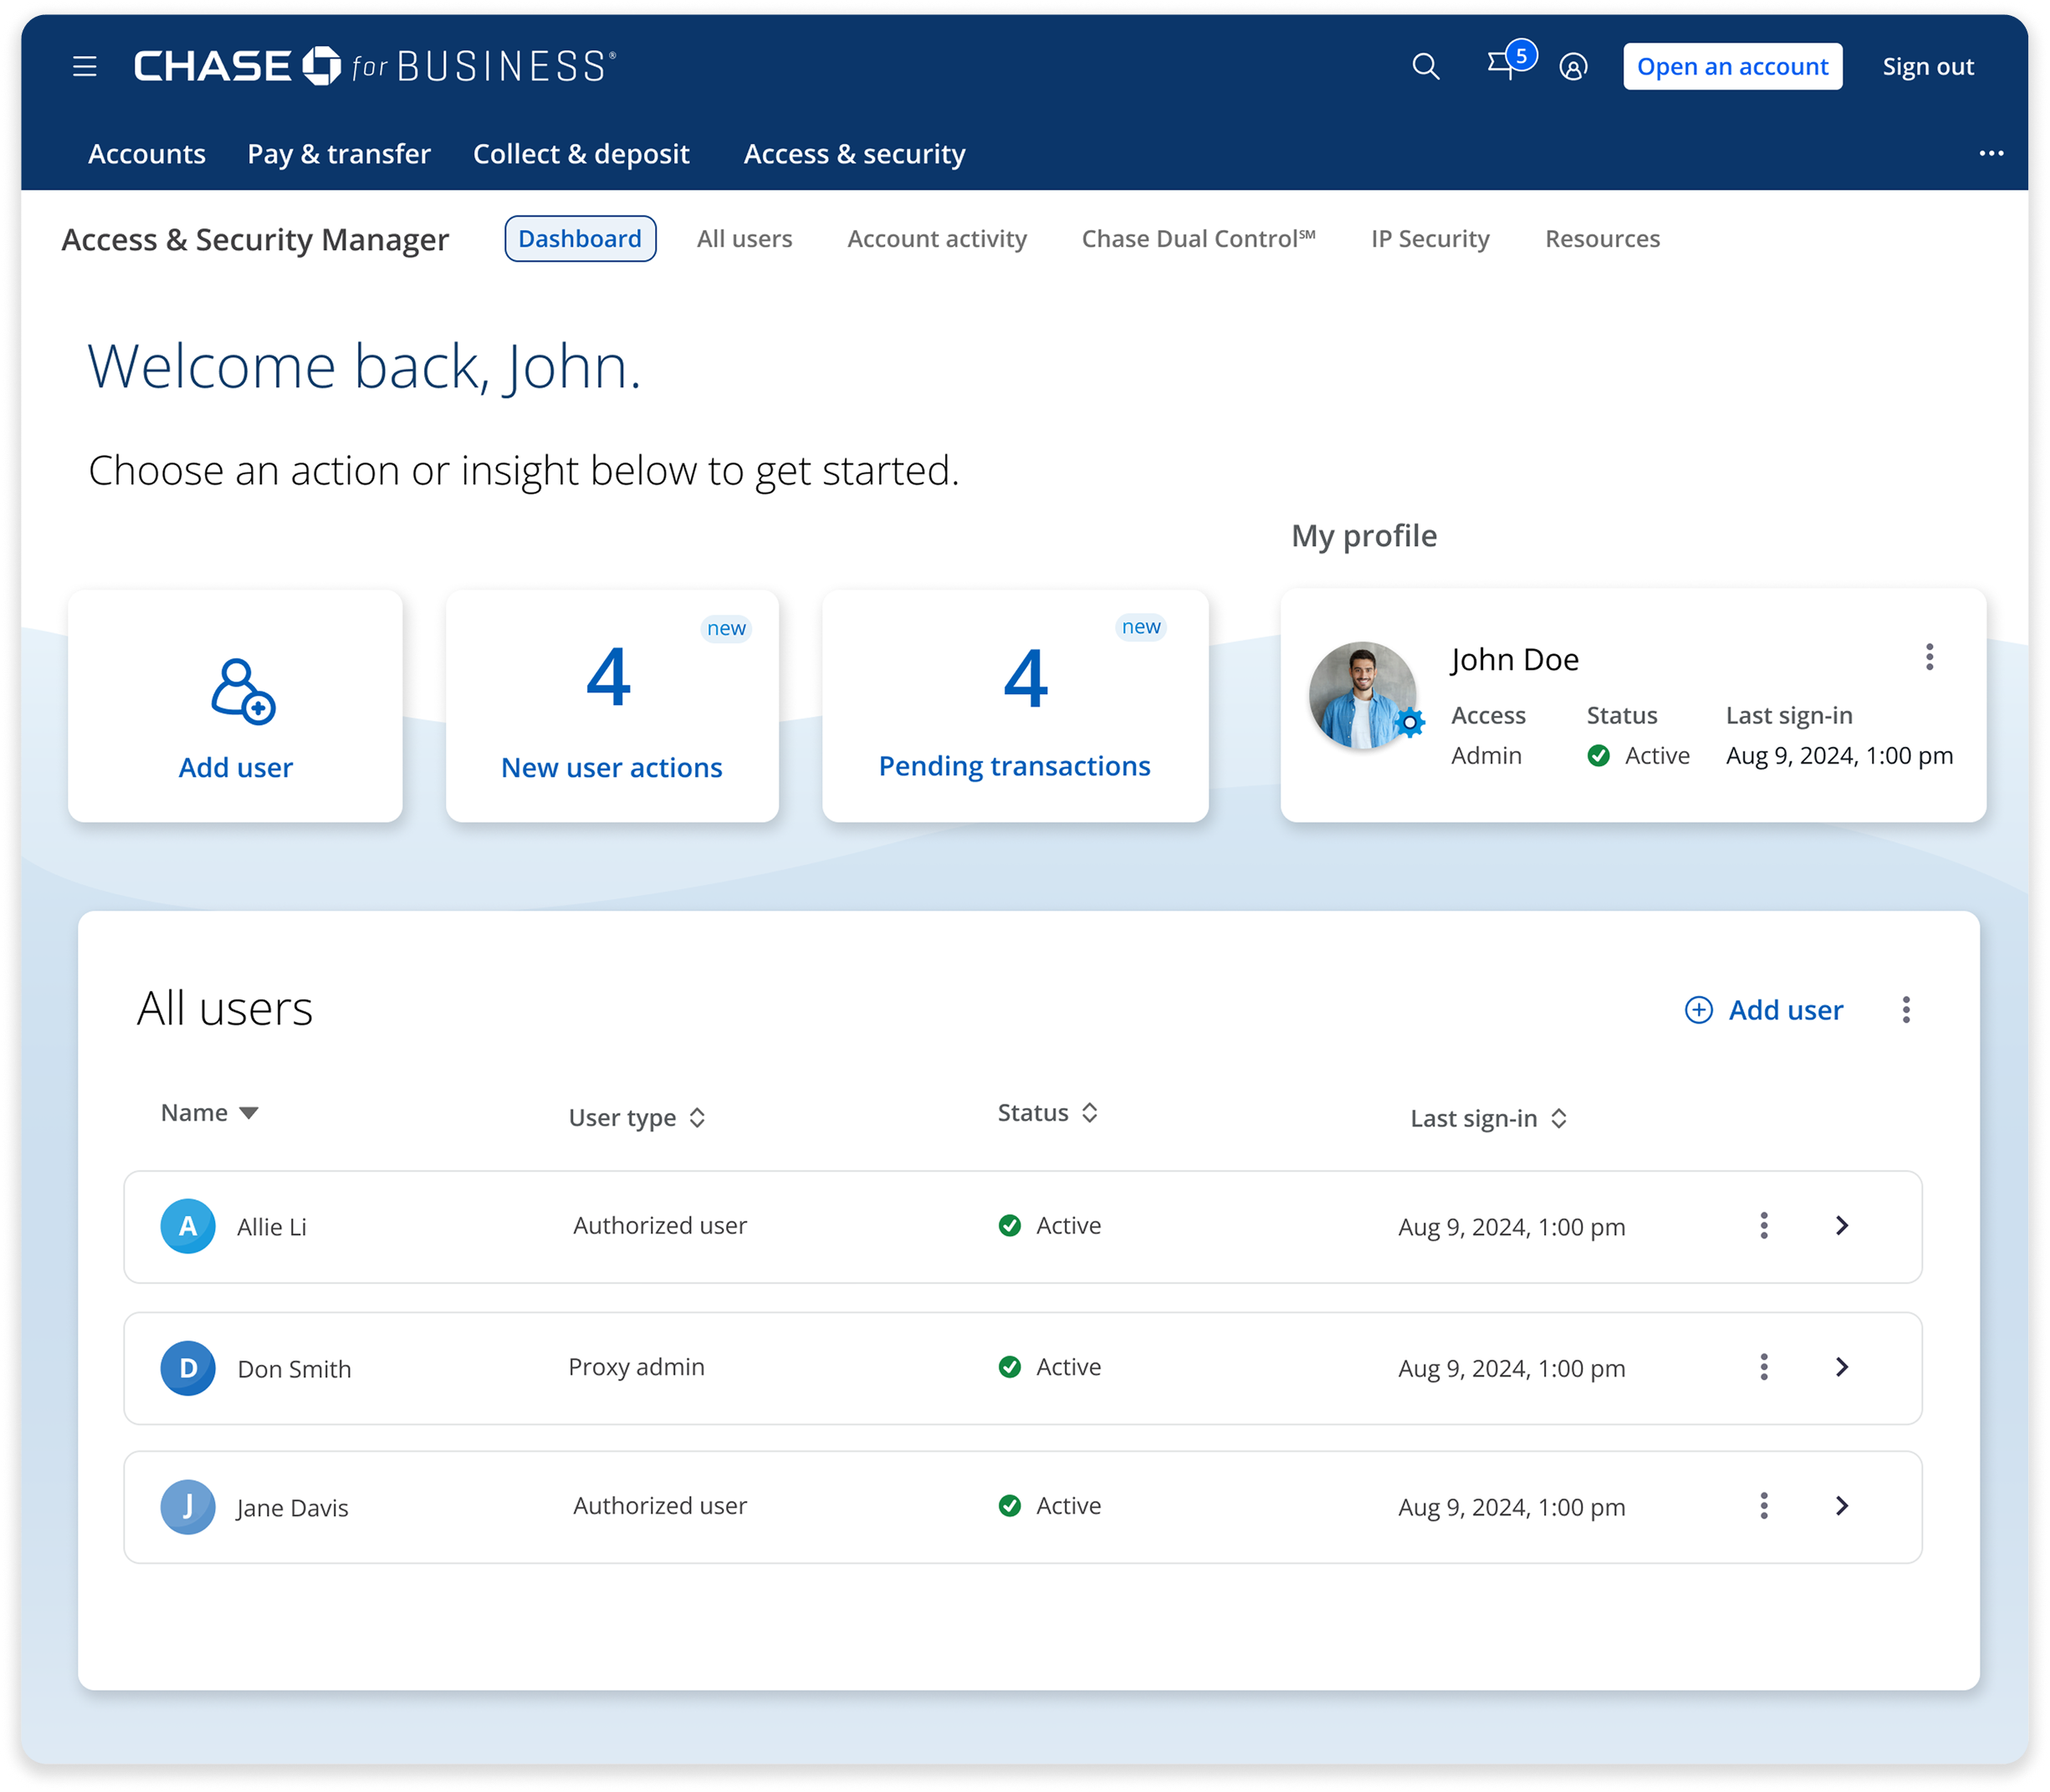Click Add user link in All users panel

[1785, 1010]
